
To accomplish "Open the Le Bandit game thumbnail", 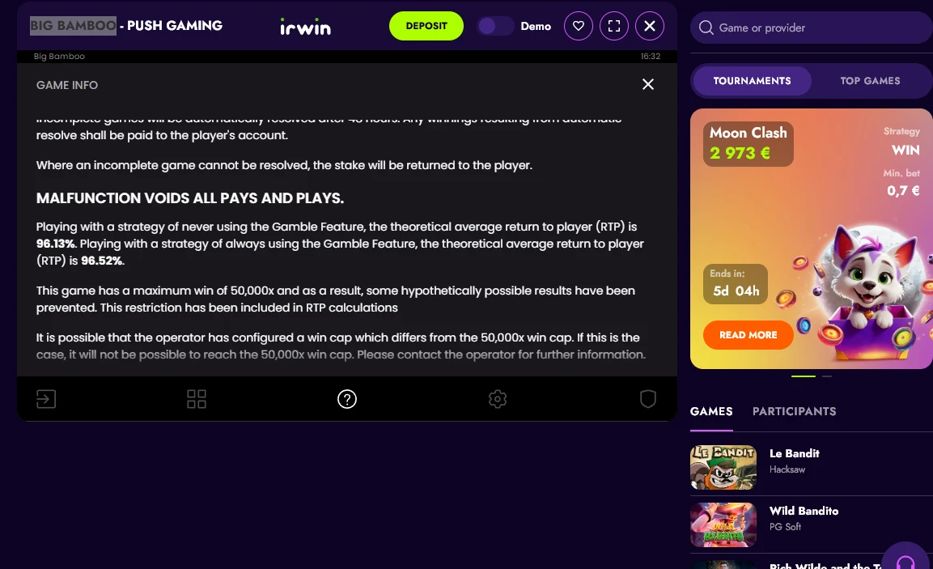I will tap(723, 467).
